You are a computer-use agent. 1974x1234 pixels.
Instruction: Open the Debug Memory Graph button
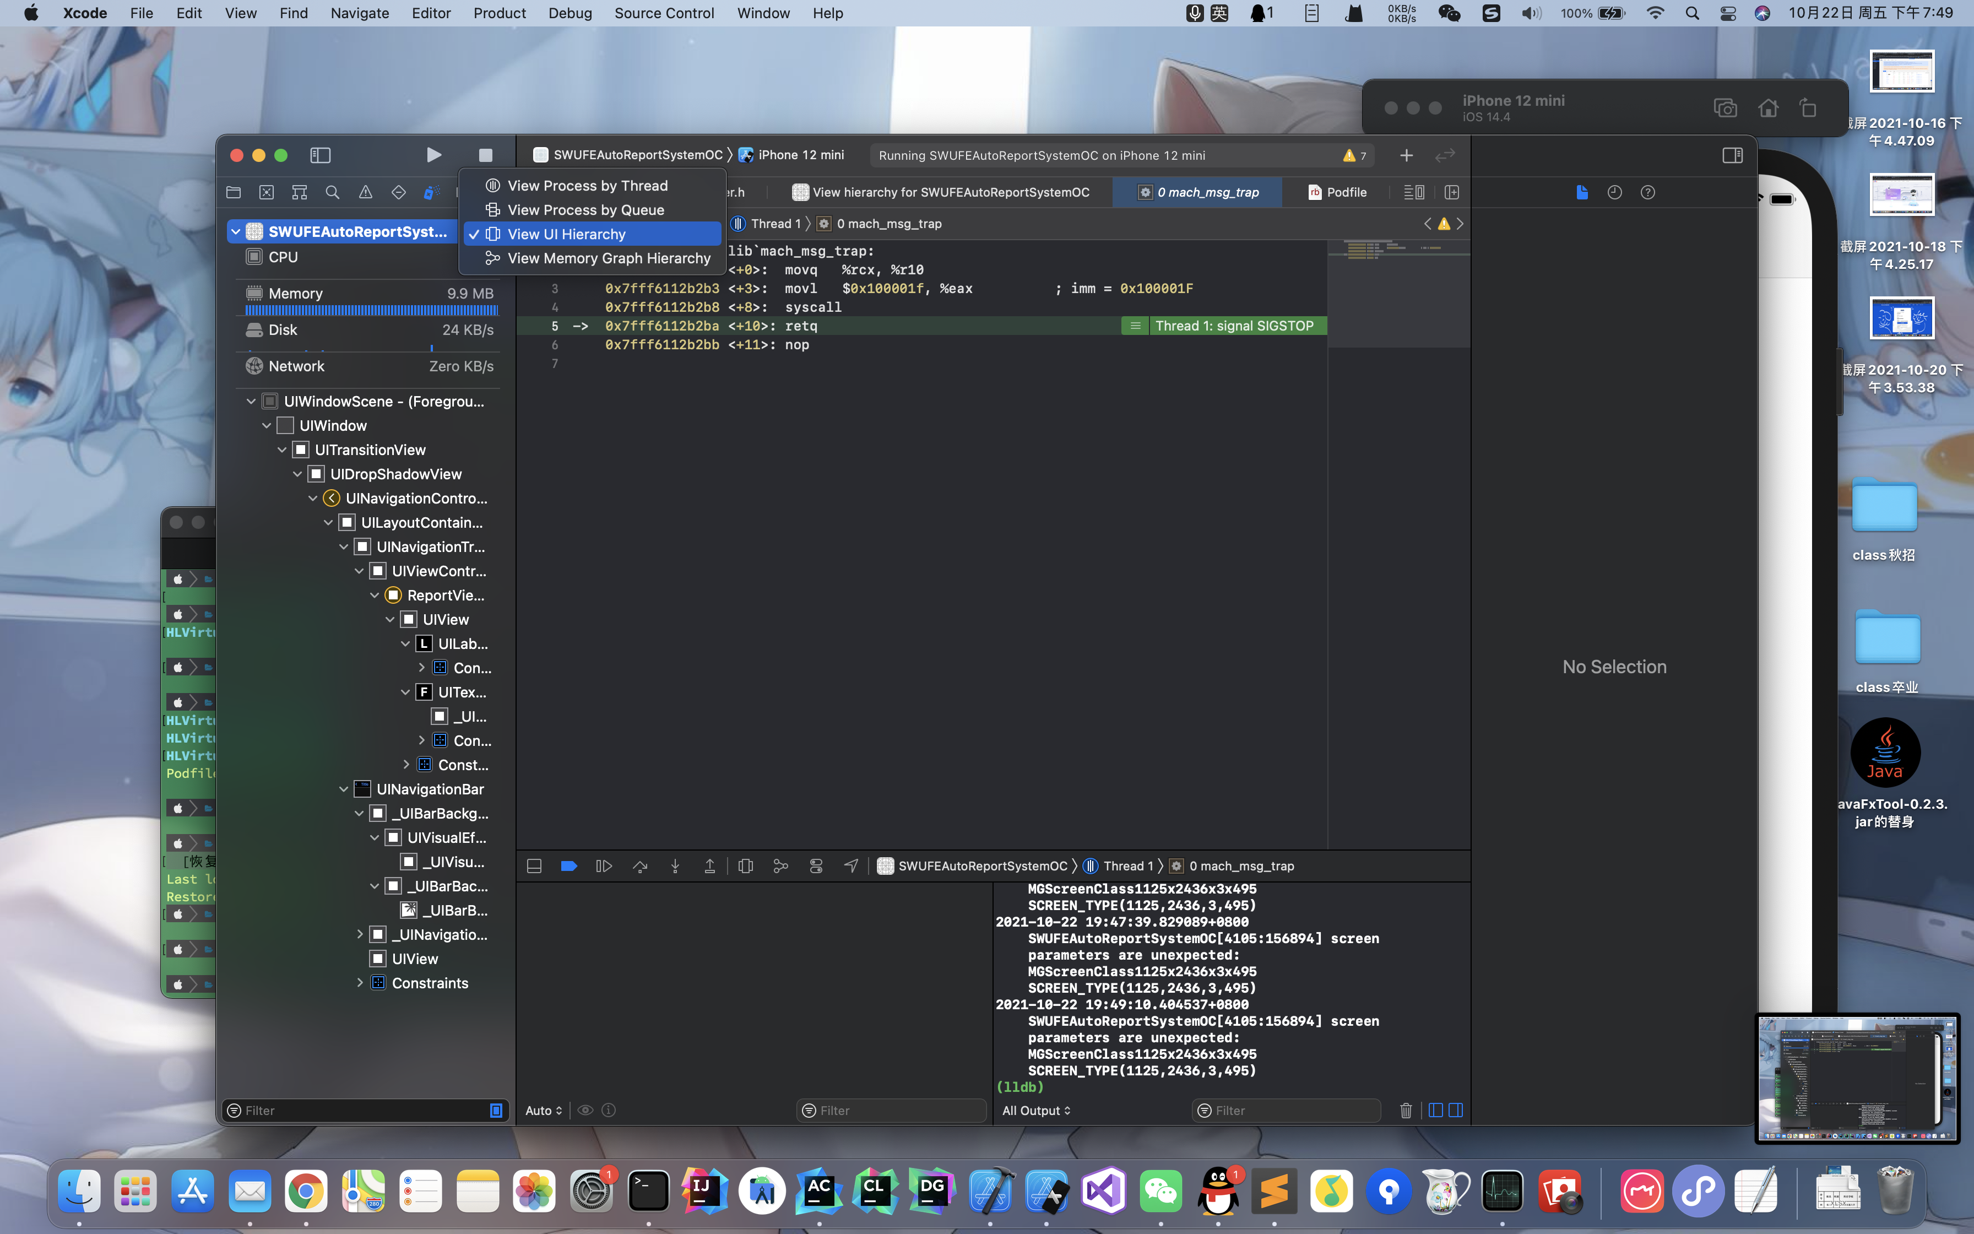pyautogui.click(x=780, y=866)
